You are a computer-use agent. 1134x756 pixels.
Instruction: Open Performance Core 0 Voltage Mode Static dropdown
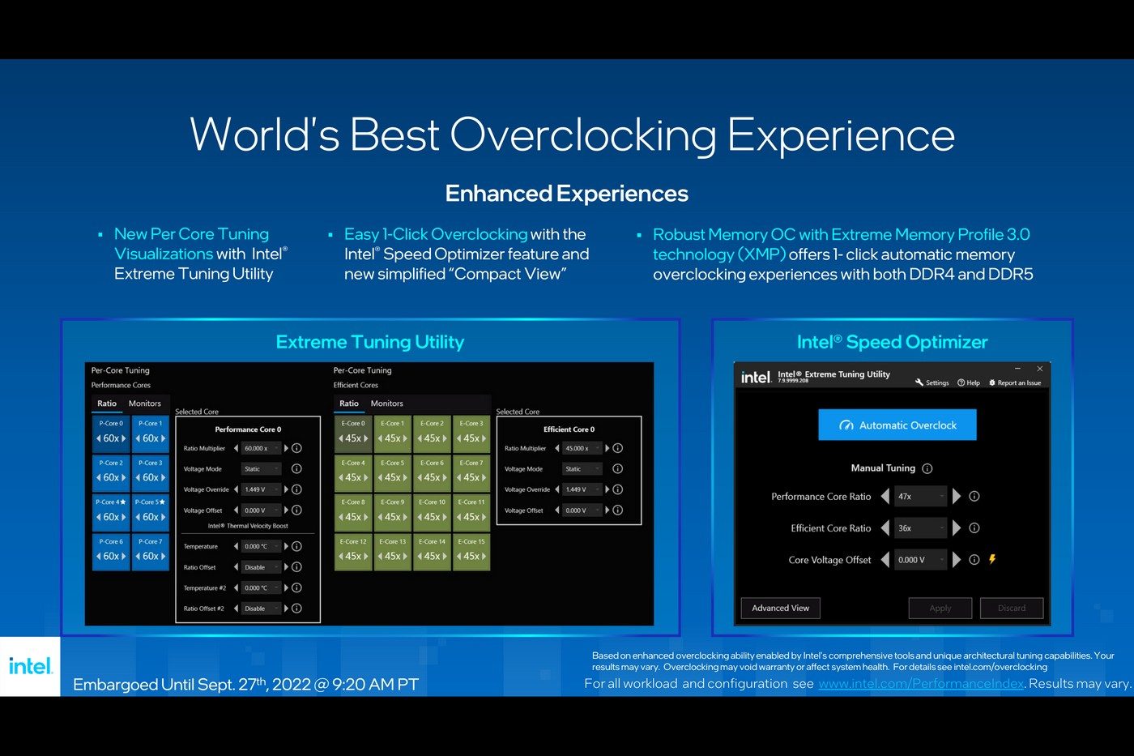click(x=261, y=468)
